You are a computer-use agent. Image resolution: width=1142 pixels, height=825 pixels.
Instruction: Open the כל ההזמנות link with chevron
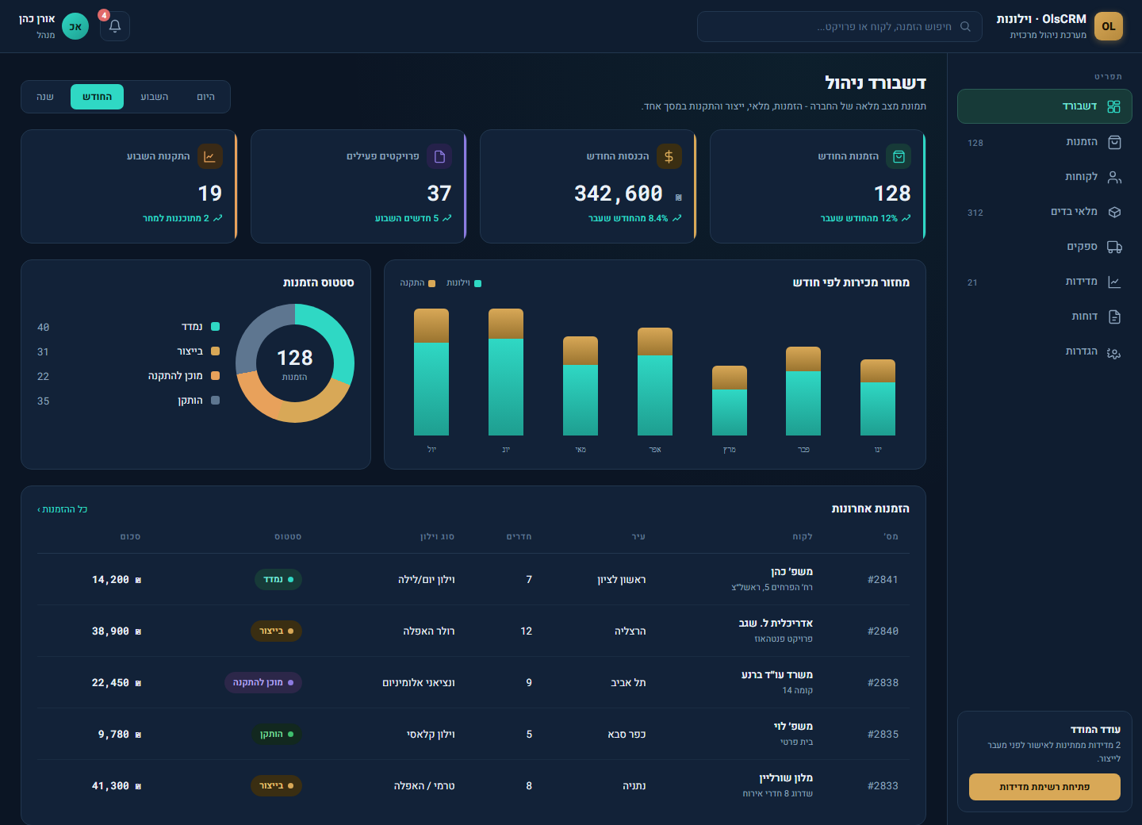tap(62, 509)
